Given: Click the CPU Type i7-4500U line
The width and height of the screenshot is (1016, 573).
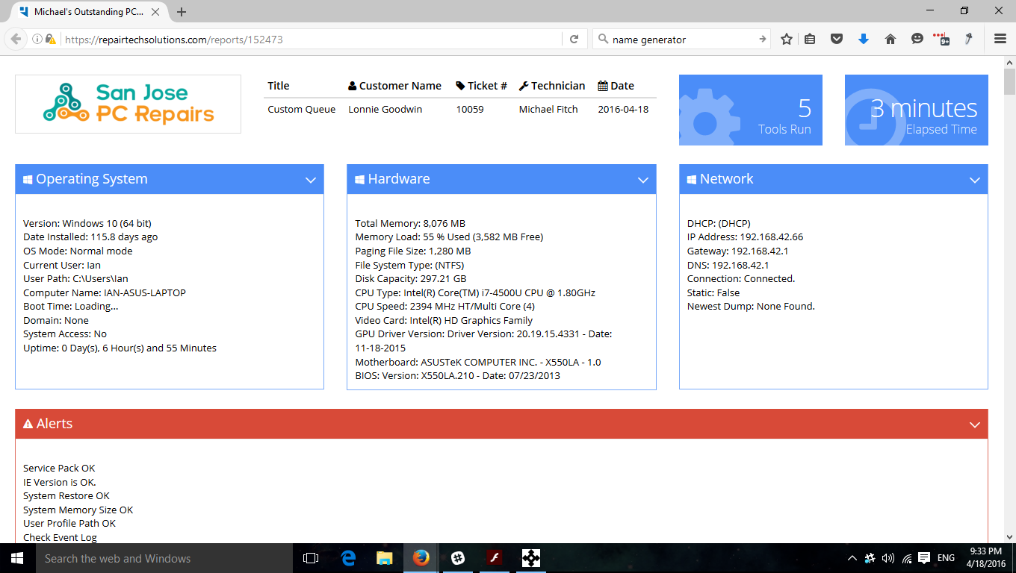Looking at the screenshot, I should [x=475, y=292].
